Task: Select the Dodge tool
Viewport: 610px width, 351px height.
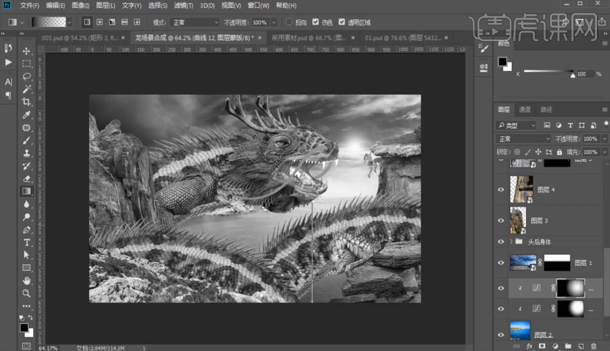Action: [26, 217]
